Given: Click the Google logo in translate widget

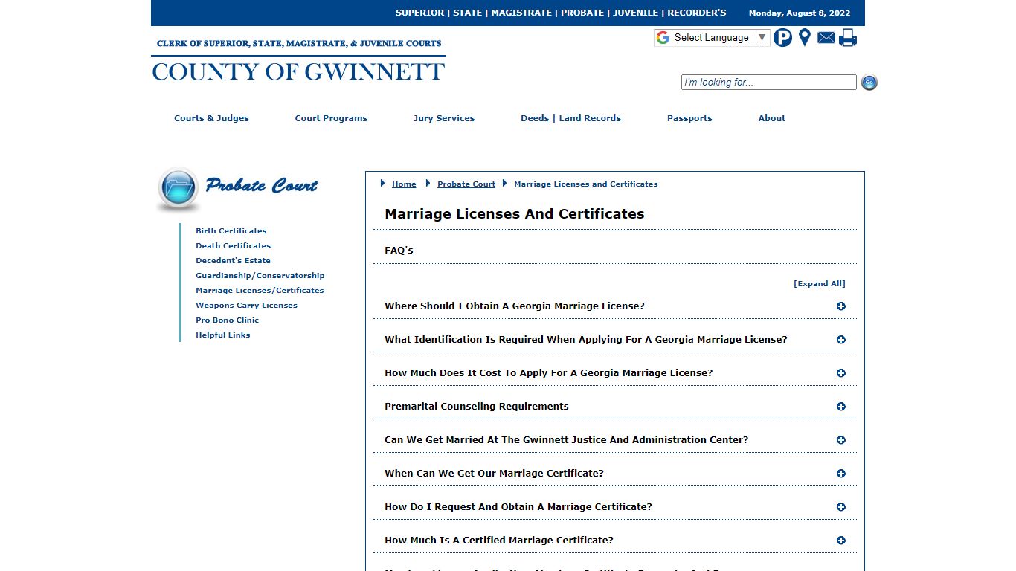Looking at the screenshot, I should [663, 38].
